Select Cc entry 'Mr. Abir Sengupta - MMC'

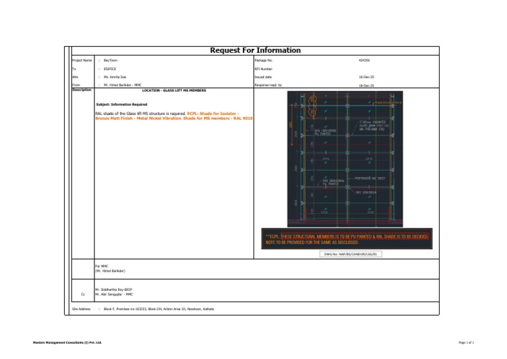click(114, 295)
